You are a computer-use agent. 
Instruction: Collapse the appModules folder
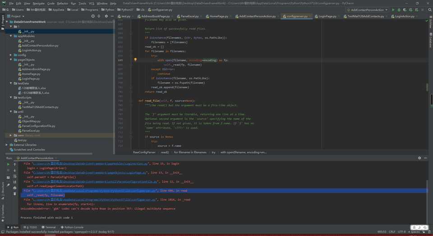(x=11, y=36)
